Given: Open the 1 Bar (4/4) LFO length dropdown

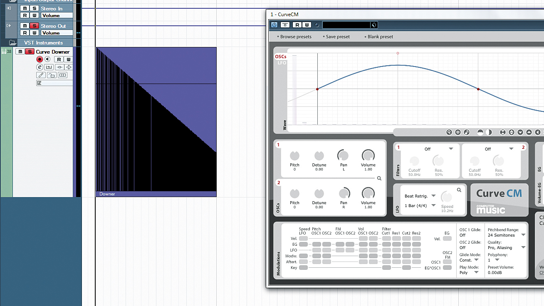Looking at the screenshot, I should pyautogui.click(x=433, y=205).
